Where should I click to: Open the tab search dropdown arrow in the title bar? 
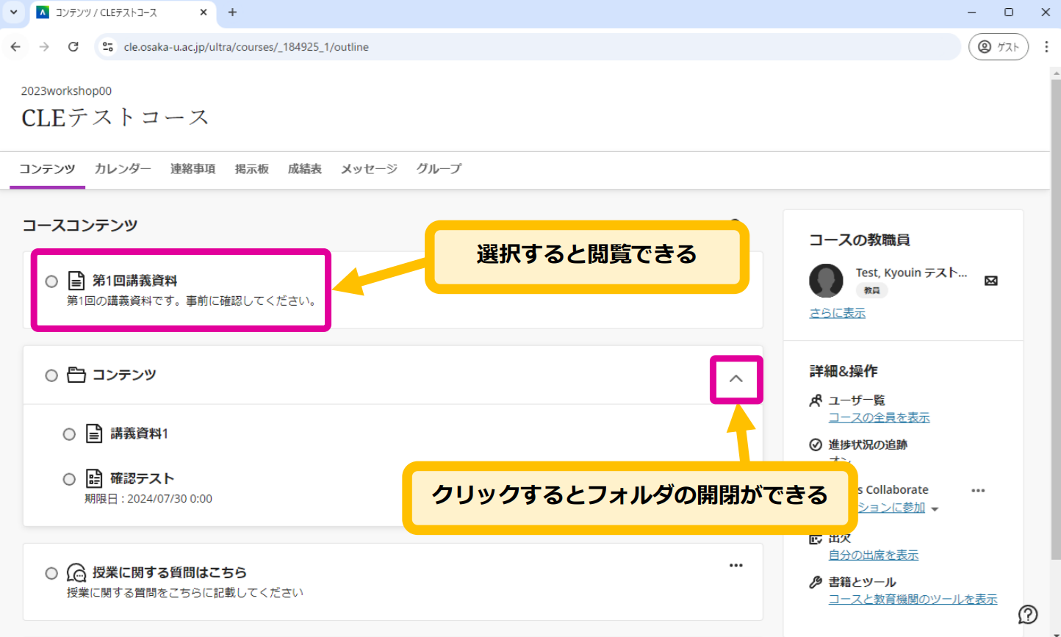pos(13,12)
